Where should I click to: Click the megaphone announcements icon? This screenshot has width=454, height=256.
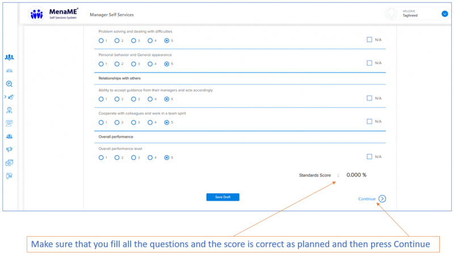(x=9, y=150)
